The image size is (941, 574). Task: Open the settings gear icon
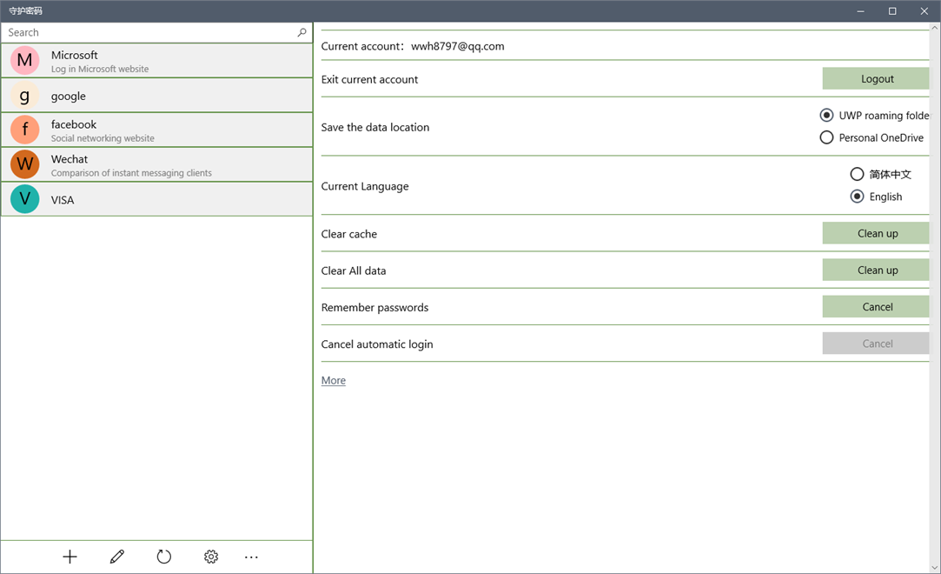[x=210, y=557]
